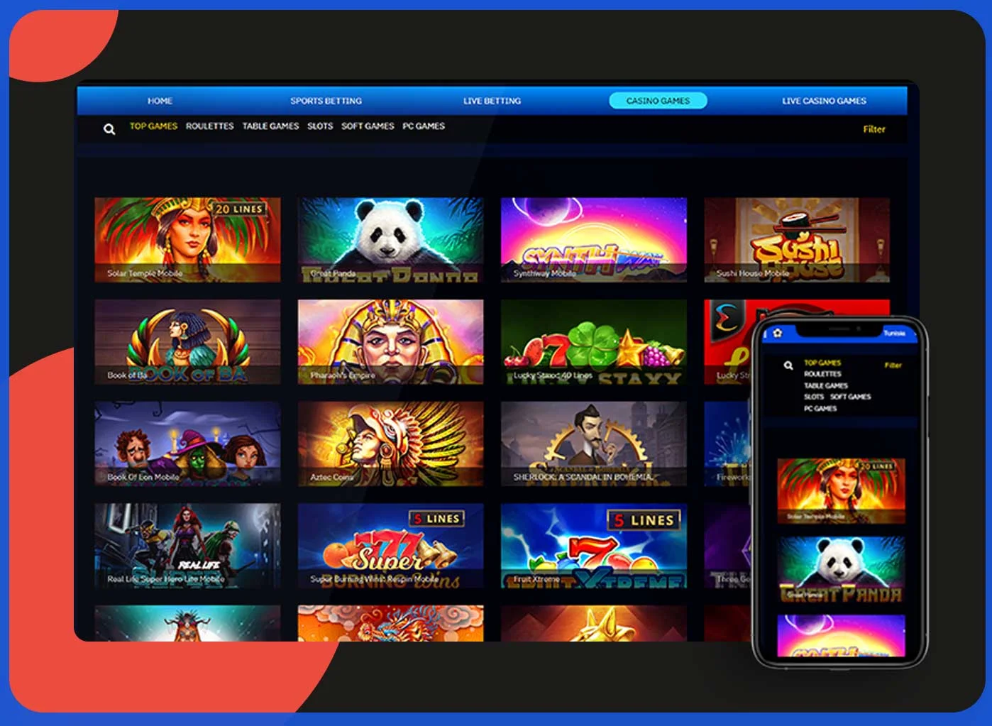Open the Synthway Mobile game thumbnail
Screen dimensions: 992x726
click(594, 240)
